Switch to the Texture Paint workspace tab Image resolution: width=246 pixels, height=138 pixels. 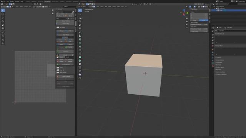55,2
